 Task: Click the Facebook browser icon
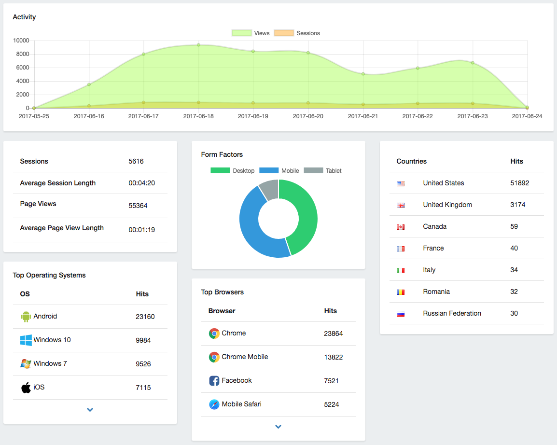pos(214,381)
